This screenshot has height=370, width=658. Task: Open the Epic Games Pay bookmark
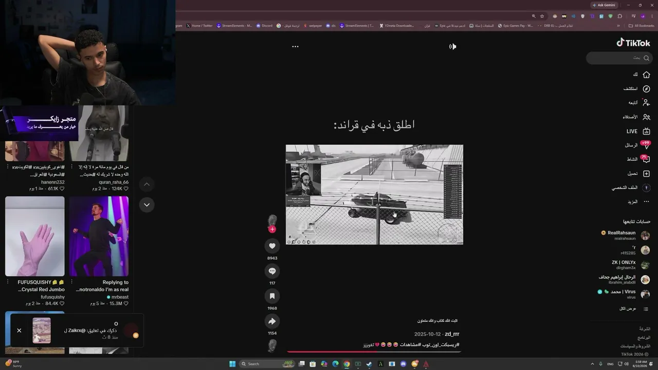516,26
